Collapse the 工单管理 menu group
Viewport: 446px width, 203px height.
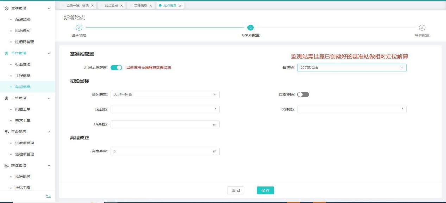coord(49,98)
